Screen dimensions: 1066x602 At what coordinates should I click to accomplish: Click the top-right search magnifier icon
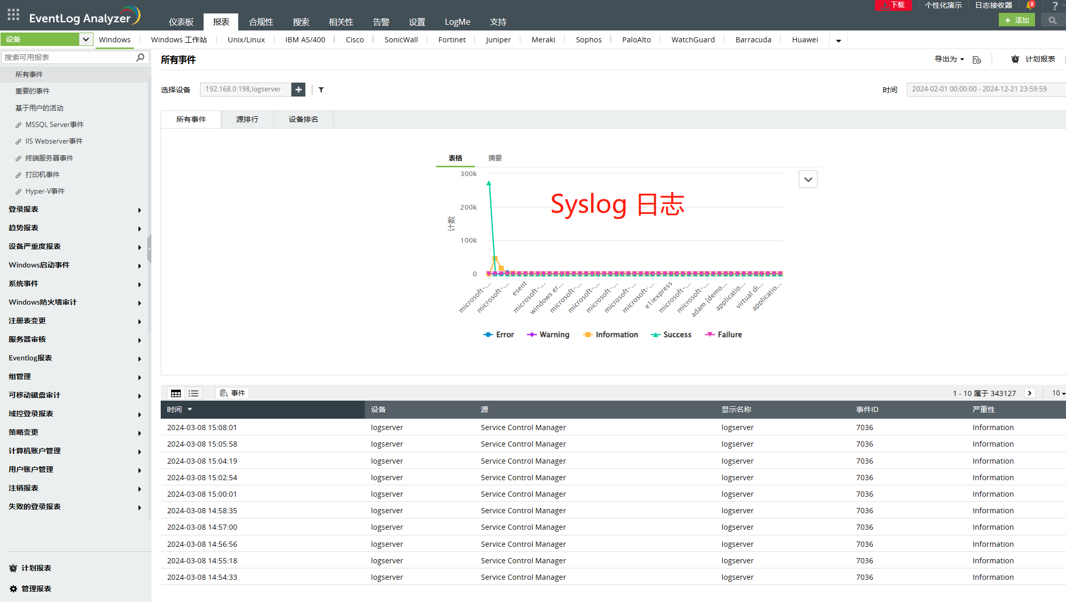pos(1052,21)
